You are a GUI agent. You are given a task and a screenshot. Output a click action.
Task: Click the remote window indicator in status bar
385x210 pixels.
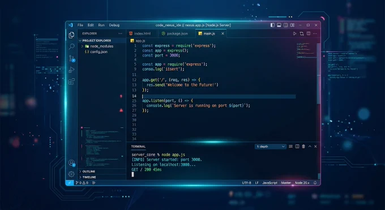pyautogui.click(x=70, y=183)
